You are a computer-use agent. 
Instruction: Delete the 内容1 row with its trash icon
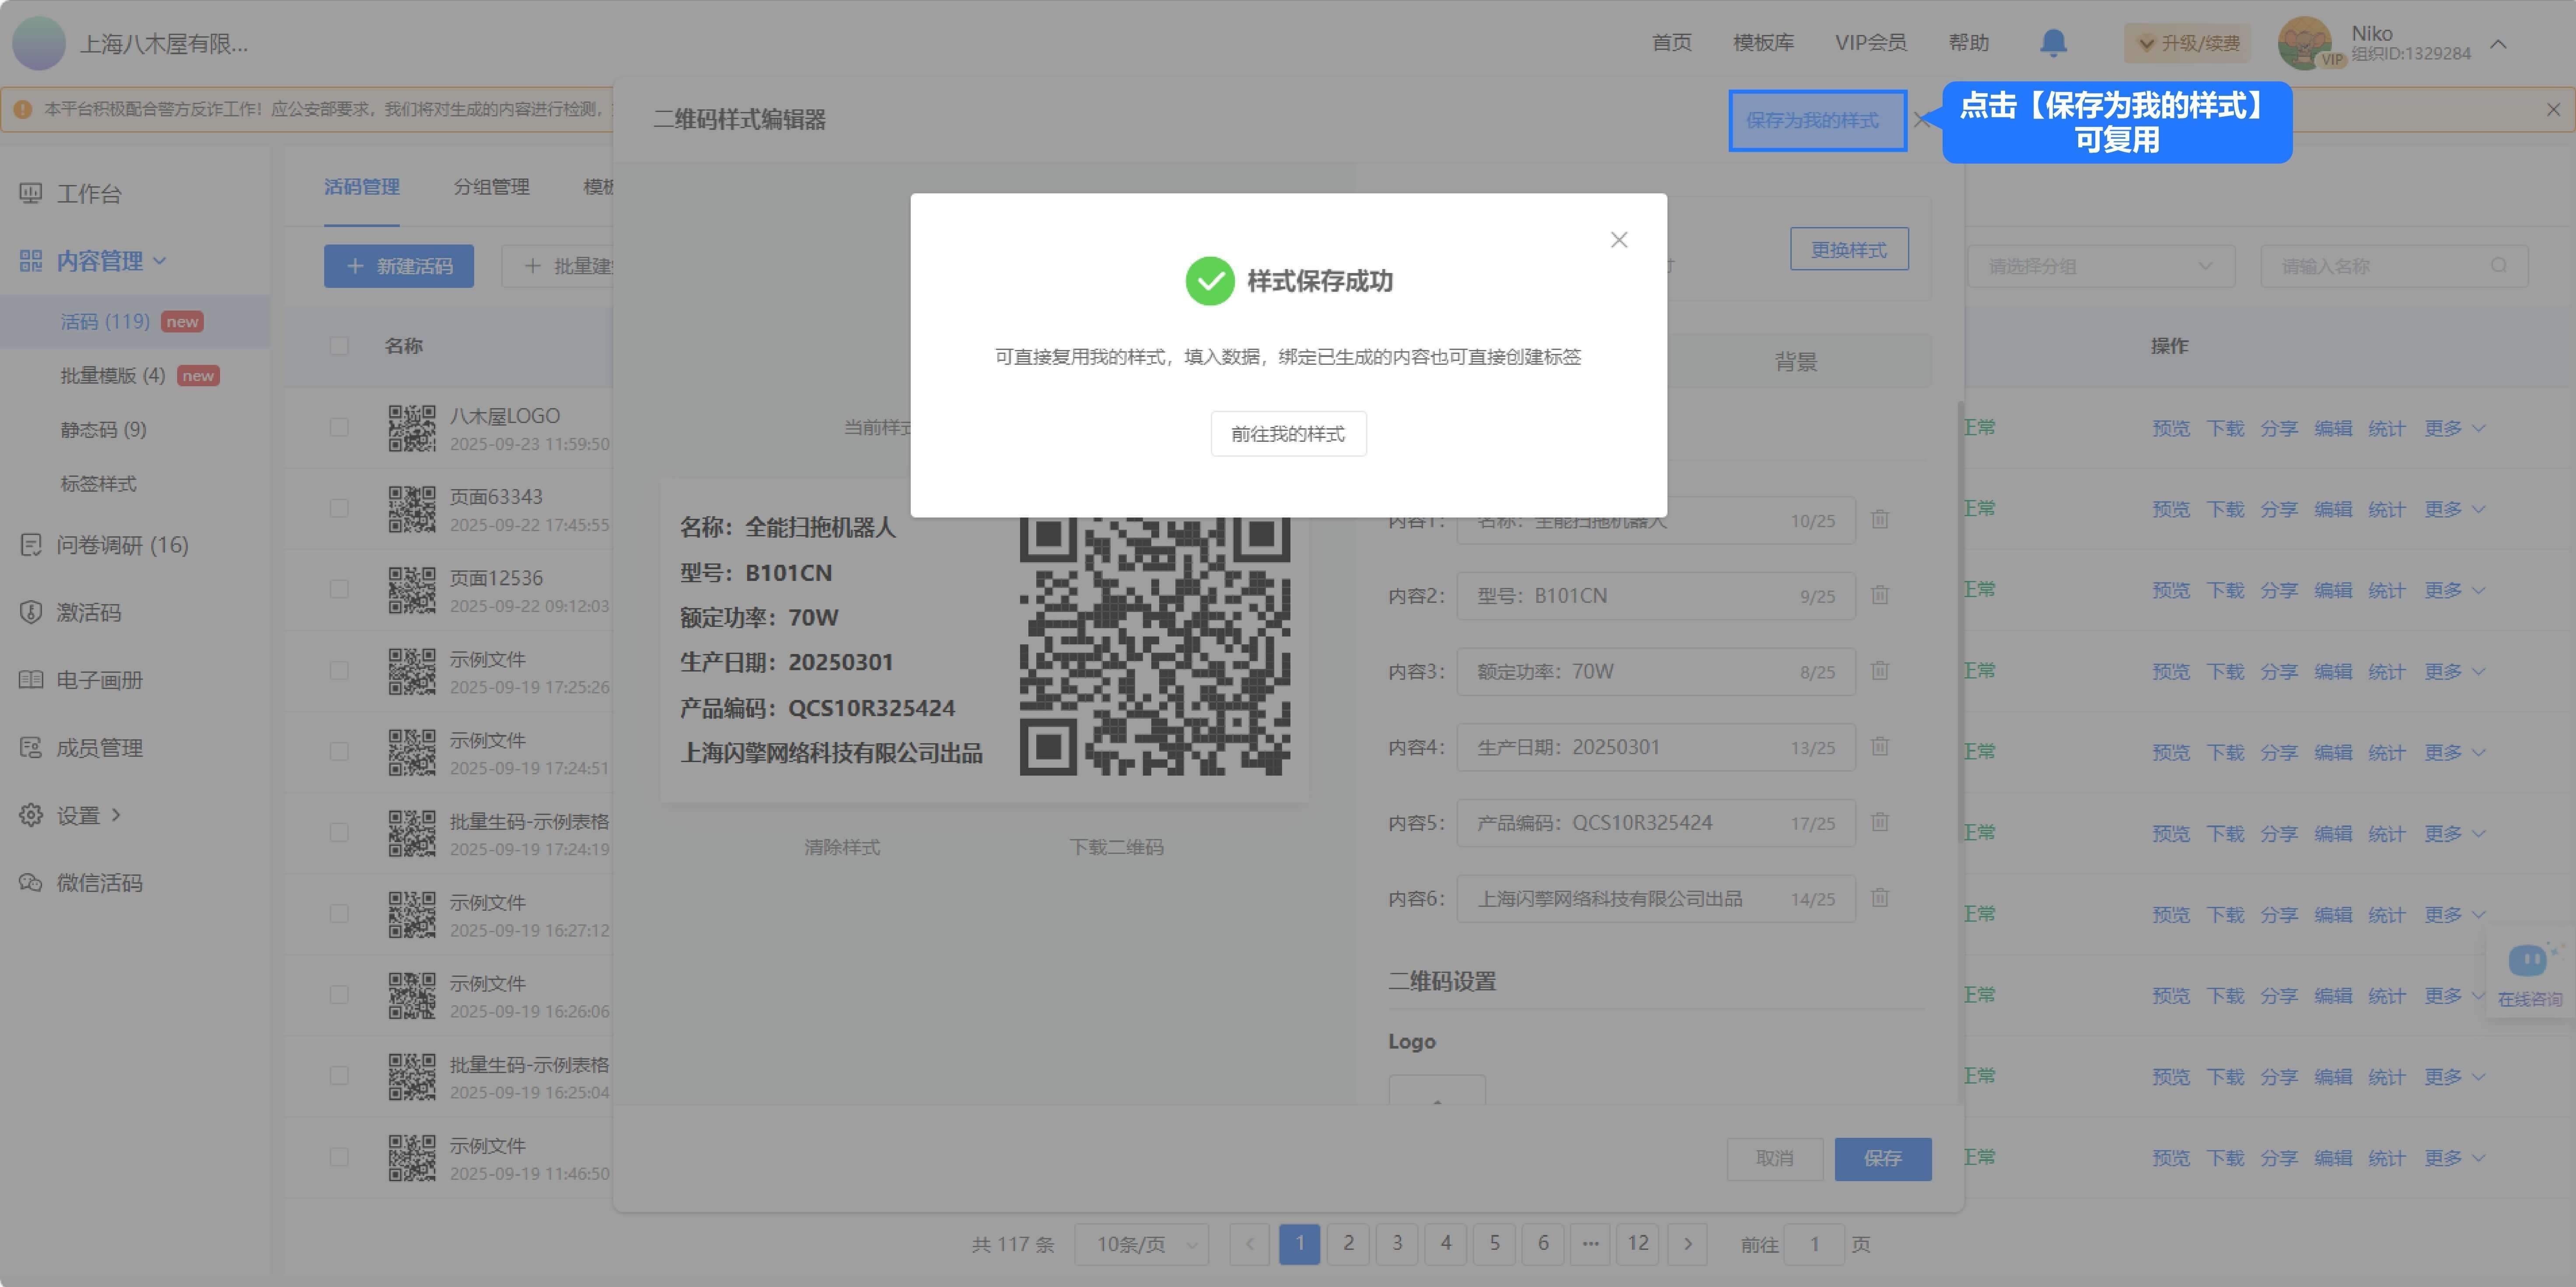point(1880,520)
